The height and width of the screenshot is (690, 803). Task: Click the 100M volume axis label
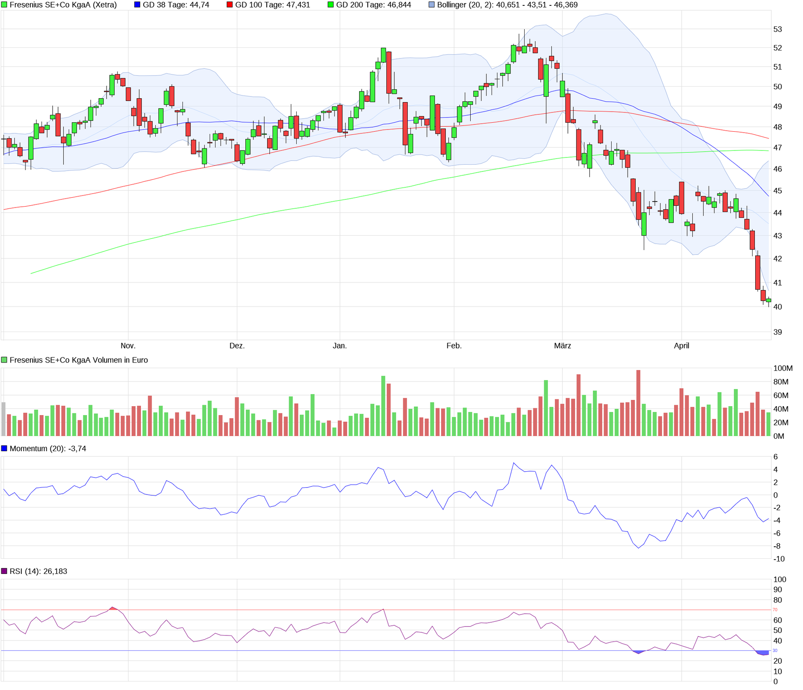(783, 369)
